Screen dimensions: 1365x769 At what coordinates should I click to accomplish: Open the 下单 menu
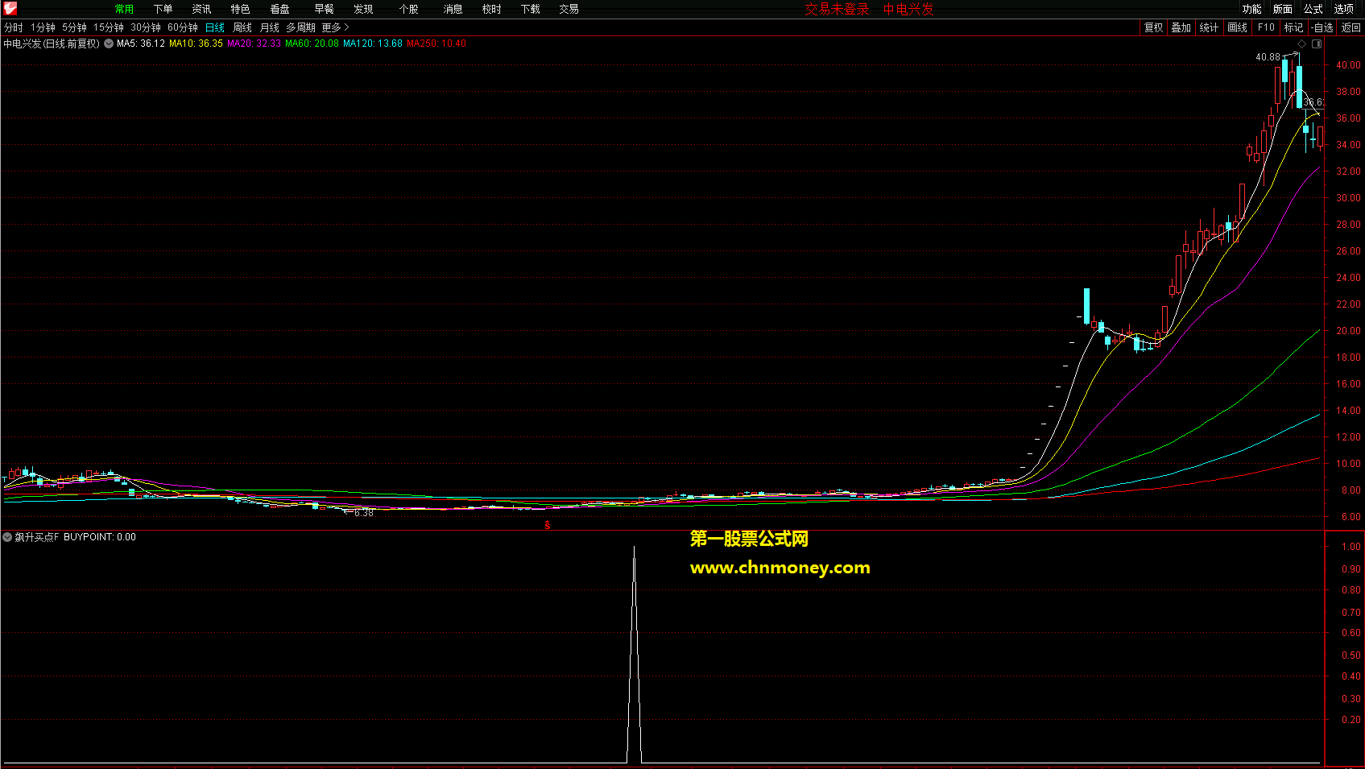[x=163, y=9]
